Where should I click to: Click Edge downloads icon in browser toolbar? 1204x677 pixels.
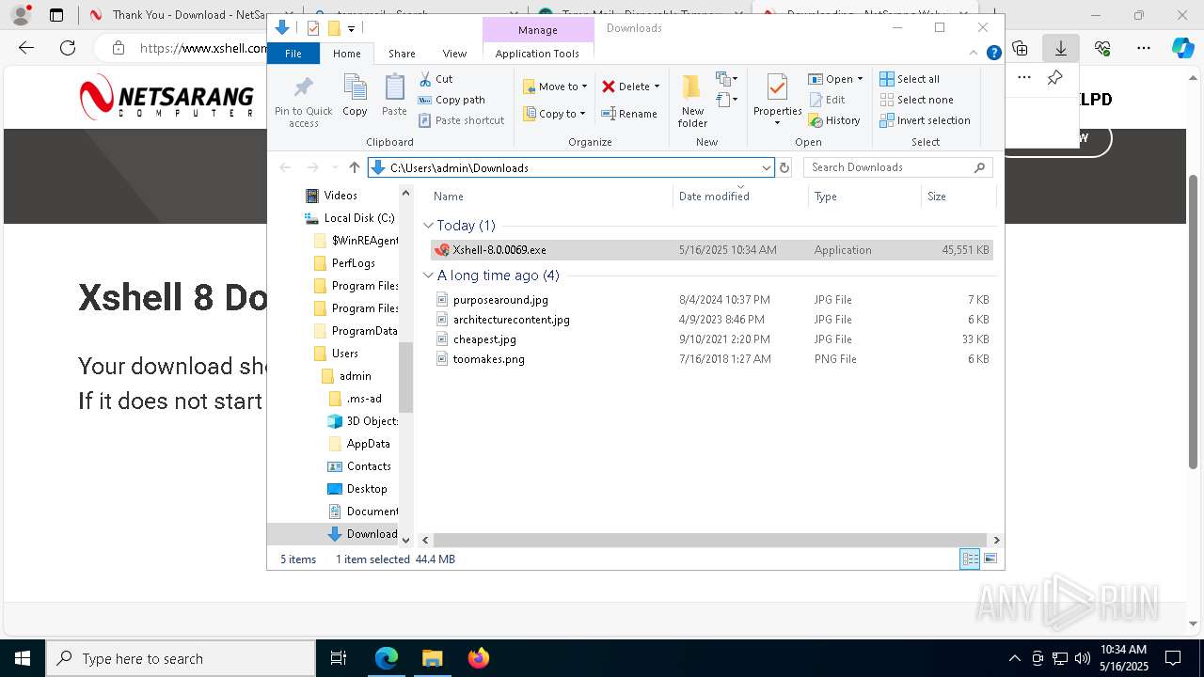[x=1060, y=48]
